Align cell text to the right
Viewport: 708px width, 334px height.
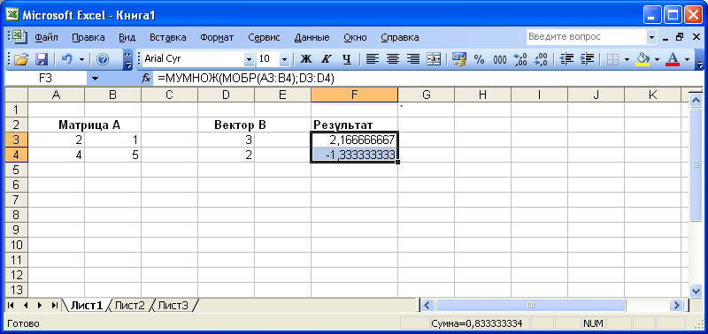[413, 59]
